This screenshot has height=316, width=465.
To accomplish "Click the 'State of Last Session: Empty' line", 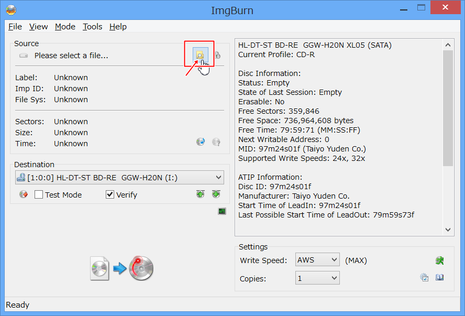I will coord(290,92).
